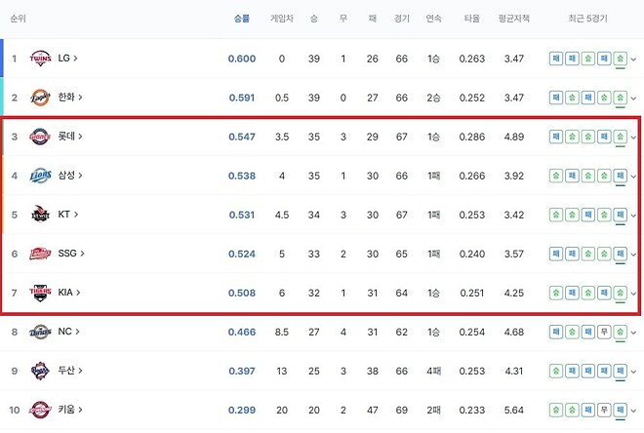Select LG's most recent game result badge
This screenshot has height=433, width=644.
pyautogui.click(x=621, y=59)
